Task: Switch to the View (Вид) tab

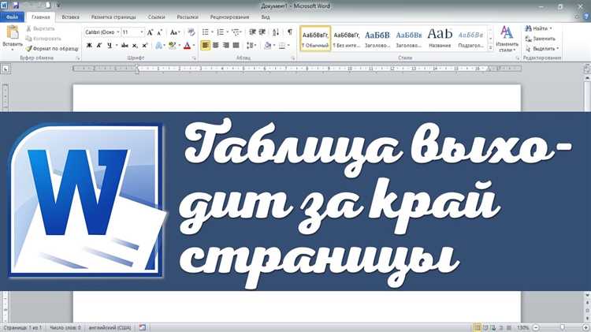Action: pos(266,17)
